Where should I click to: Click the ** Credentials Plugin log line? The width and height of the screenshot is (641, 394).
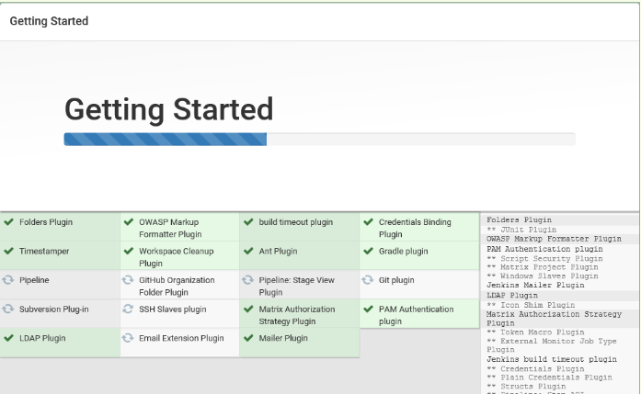535,369
